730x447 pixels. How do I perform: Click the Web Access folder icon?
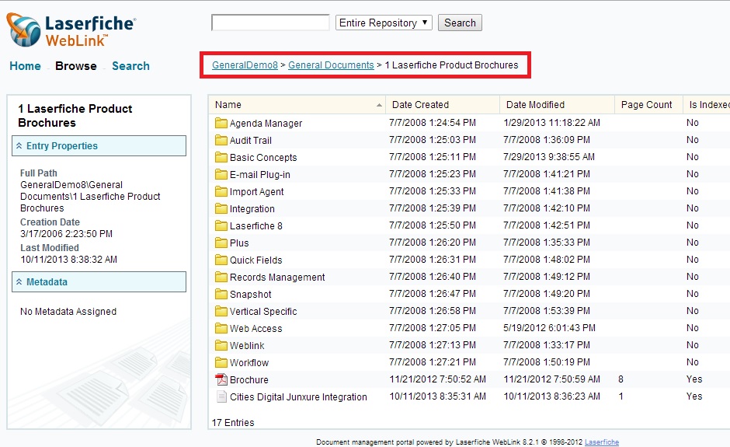click(221, 328)
